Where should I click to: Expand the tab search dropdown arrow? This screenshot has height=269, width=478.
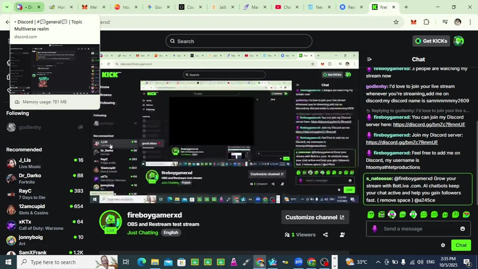(7, 7)
